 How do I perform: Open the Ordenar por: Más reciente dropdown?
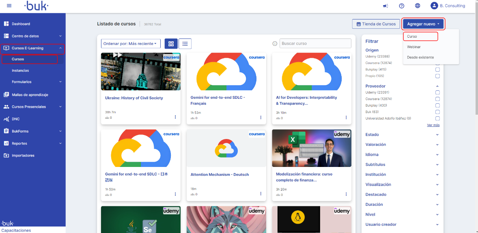tap(131, 43)
